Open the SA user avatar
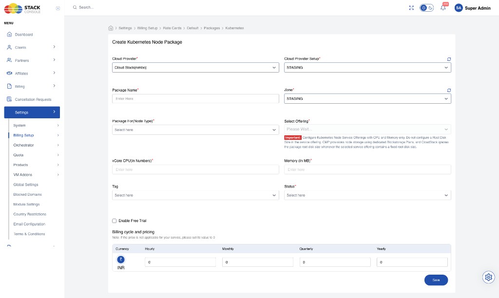Screen dimensions: 499x298 pyautogui.click(x=459, y=8)
